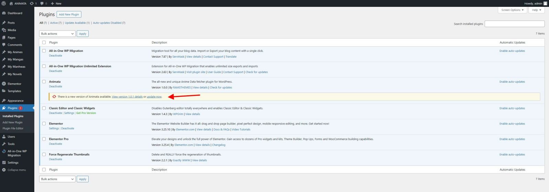
Task: Click the top Apply button
Action: click(x=83, y=34)
